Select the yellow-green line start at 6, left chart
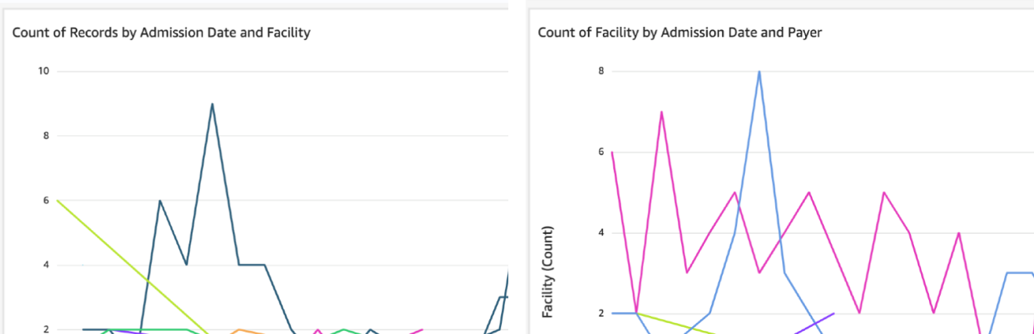 [x=58, y=201]
